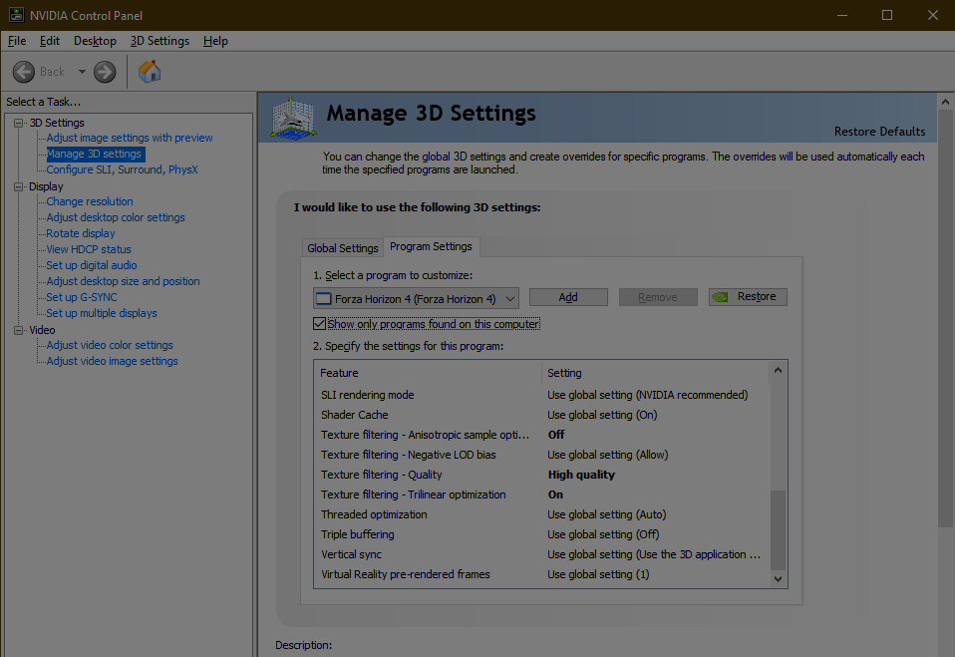The image size is (955, 657).
Task: Switch to Program Settings tab
Action: [432, 246]
